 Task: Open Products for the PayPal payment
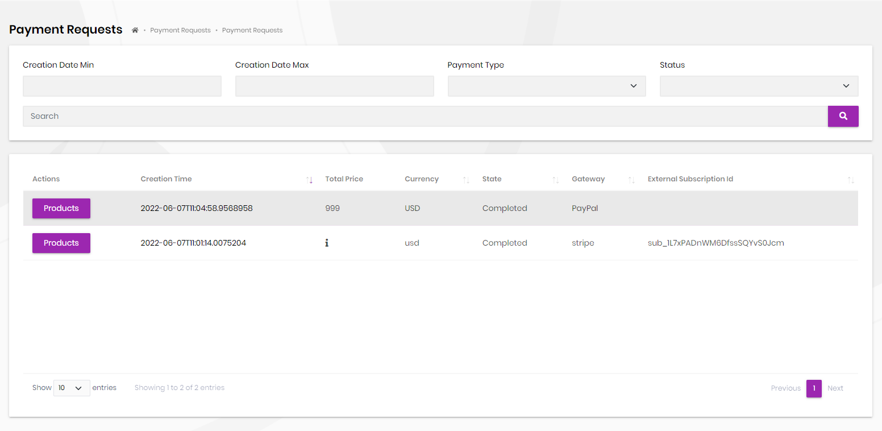(x=61, y=208)
